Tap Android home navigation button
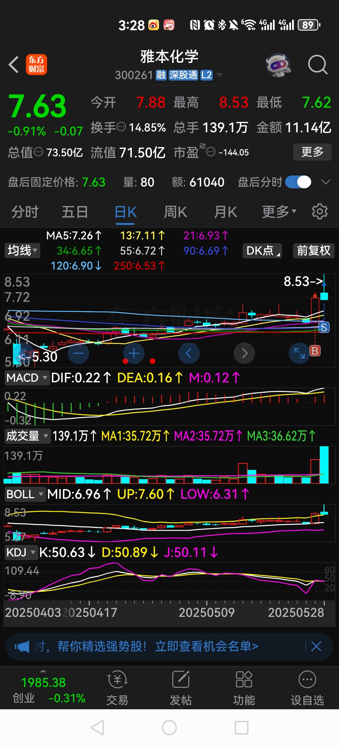Image resolution: width=339 pixels, height=746 pixels. coord(169,727)
